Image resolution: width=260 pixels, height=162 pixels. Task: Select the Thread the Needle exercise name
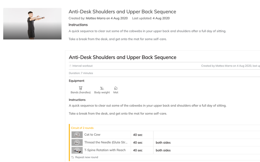[x=106, y=143]
